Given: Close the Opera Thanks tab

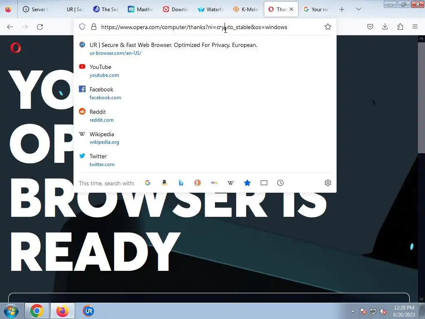Looking at the screenshot, I should [291, 9].
